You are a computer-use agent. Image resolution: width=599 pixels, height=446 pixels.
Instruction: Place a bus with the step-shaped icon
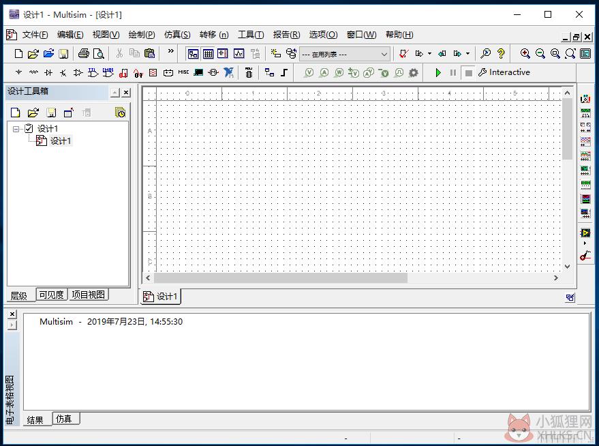pyautogui.click(x=284, y=72)
